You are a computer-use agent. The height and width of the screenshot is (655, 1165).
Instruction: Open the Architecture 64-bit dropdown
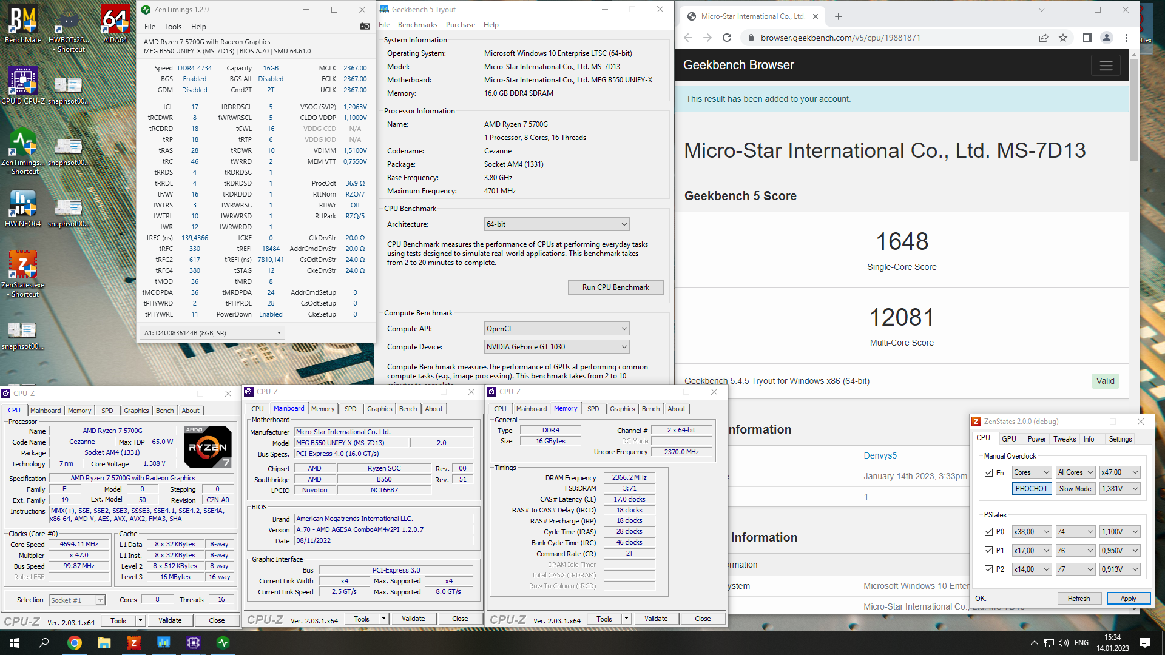(x=556, y=224)
